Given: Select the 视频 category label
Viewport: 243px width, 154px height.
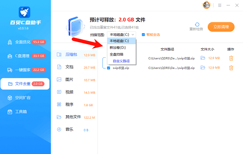Looking at the screenshot, I should pyautogui.click(x=69, y=92).
